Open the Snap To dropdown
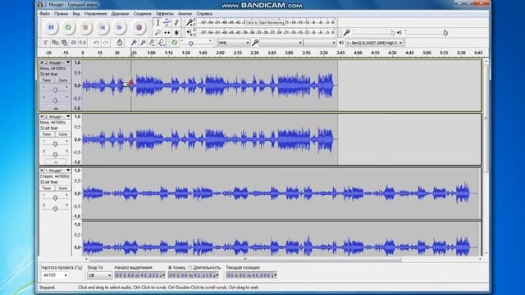This screenshot has width=525, height=295. (99, 275)
